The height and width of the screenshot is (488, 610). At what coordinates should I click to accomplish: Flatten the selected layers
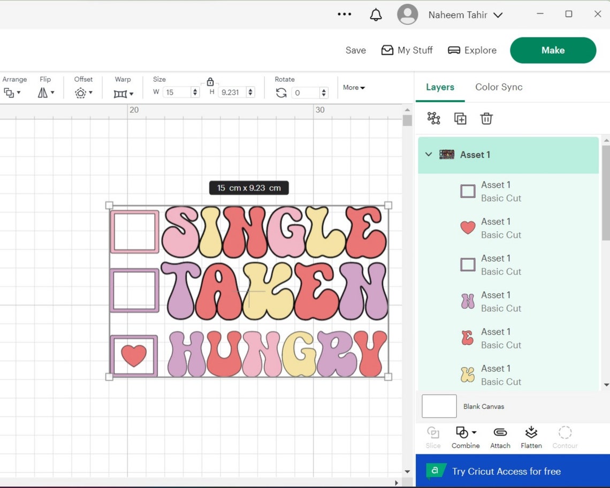(x=531, y=436)
